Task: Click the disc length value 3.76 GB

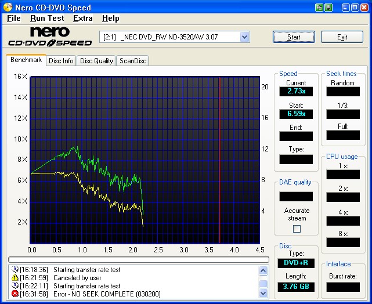Action: pos(296,287)
